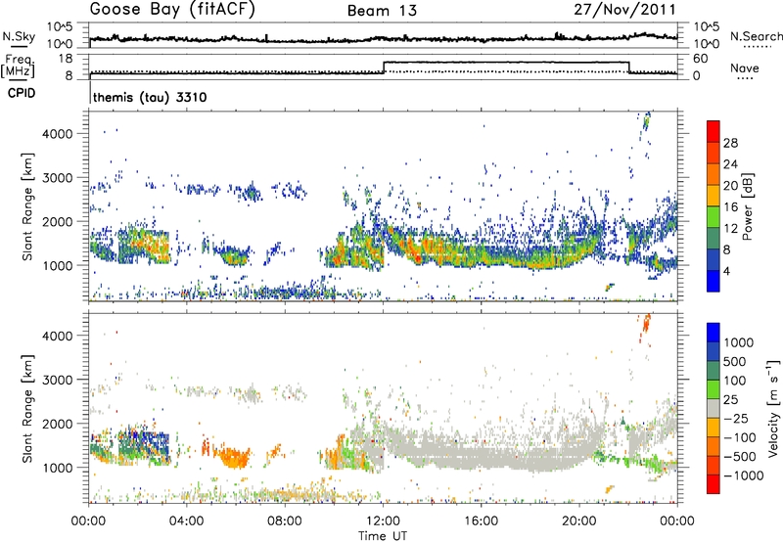Click the '08:00' time axis tick label
Screen dimensions: 783x542
pos(285,521)
